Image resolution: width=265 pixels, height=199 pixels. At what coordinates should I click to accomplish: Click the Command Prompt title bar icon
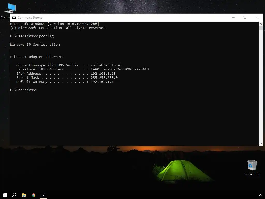(x=14, y=18)
